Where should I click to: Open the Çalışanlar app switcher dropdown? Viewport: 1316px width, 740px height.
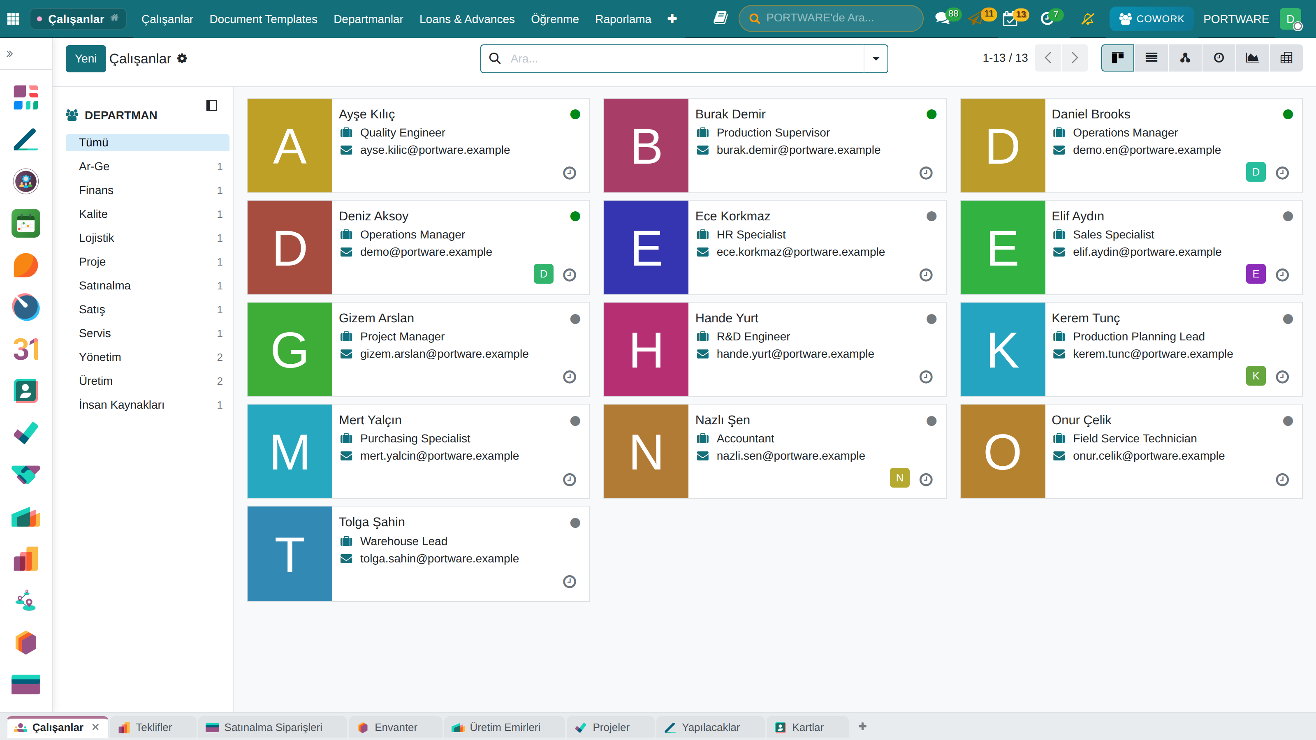[x=78, y=19]
